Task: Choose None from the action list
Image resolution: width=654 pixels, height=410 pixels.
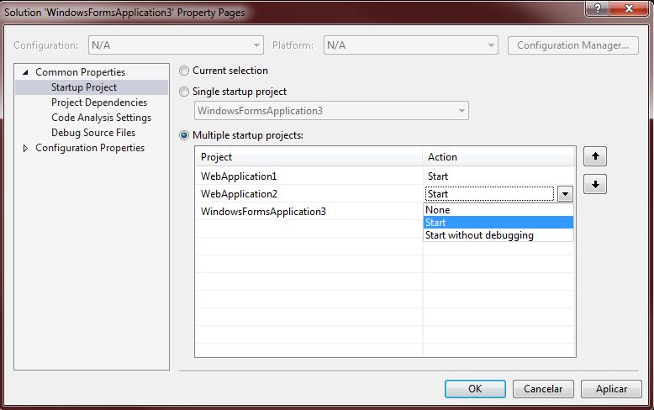Action: (498, 209)
